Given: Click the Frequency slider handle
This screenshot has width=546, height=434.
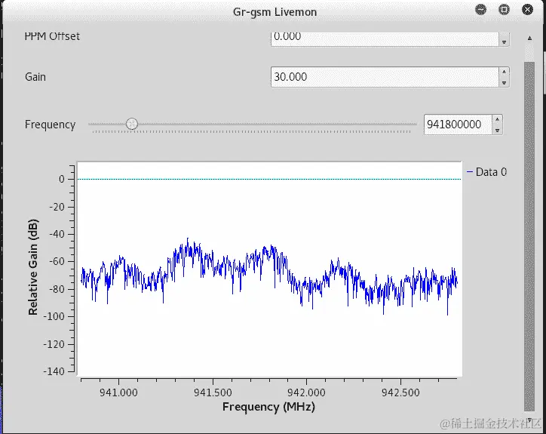Looking at the screenshot, I should pos(132,124).
